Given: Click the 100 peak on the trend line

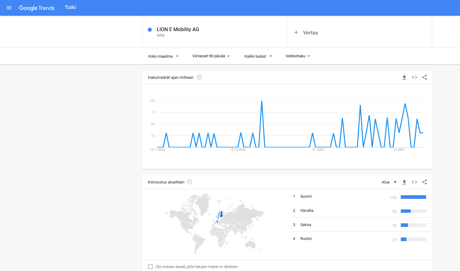Looking at the screenshot, I should (x=262, y=101).
